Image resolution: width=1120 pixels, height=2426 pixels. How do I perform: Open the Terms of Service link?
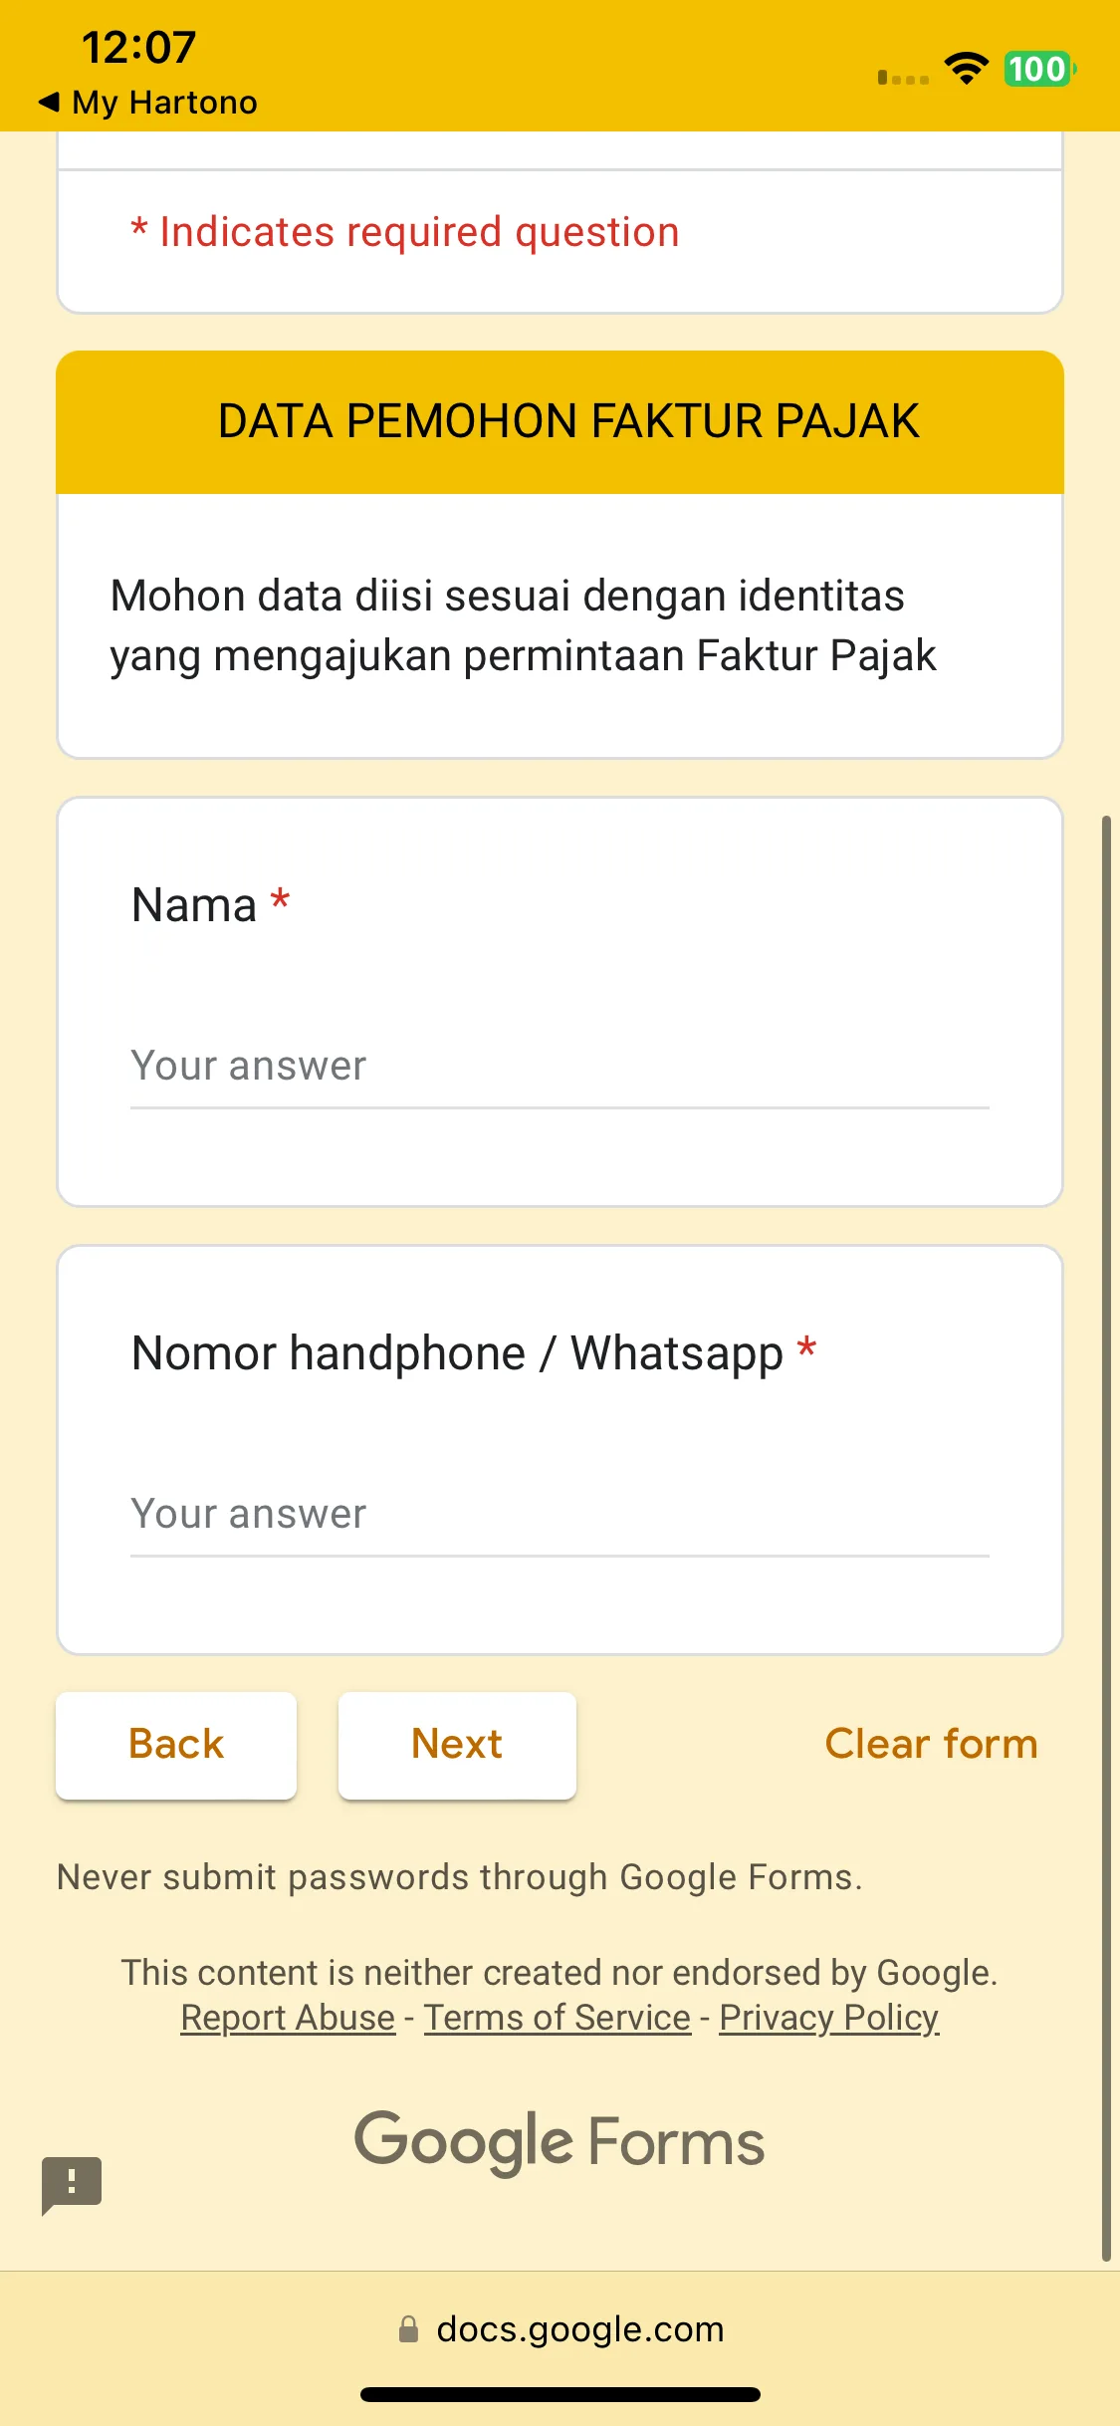click(x=558, y=2018)
